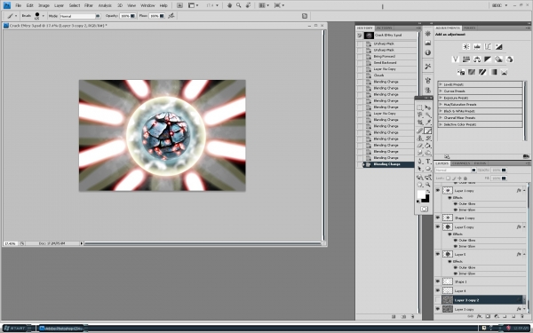Select the Lasso tool
533x333 pixels.
pyautogui.click(x=420, y=115)
